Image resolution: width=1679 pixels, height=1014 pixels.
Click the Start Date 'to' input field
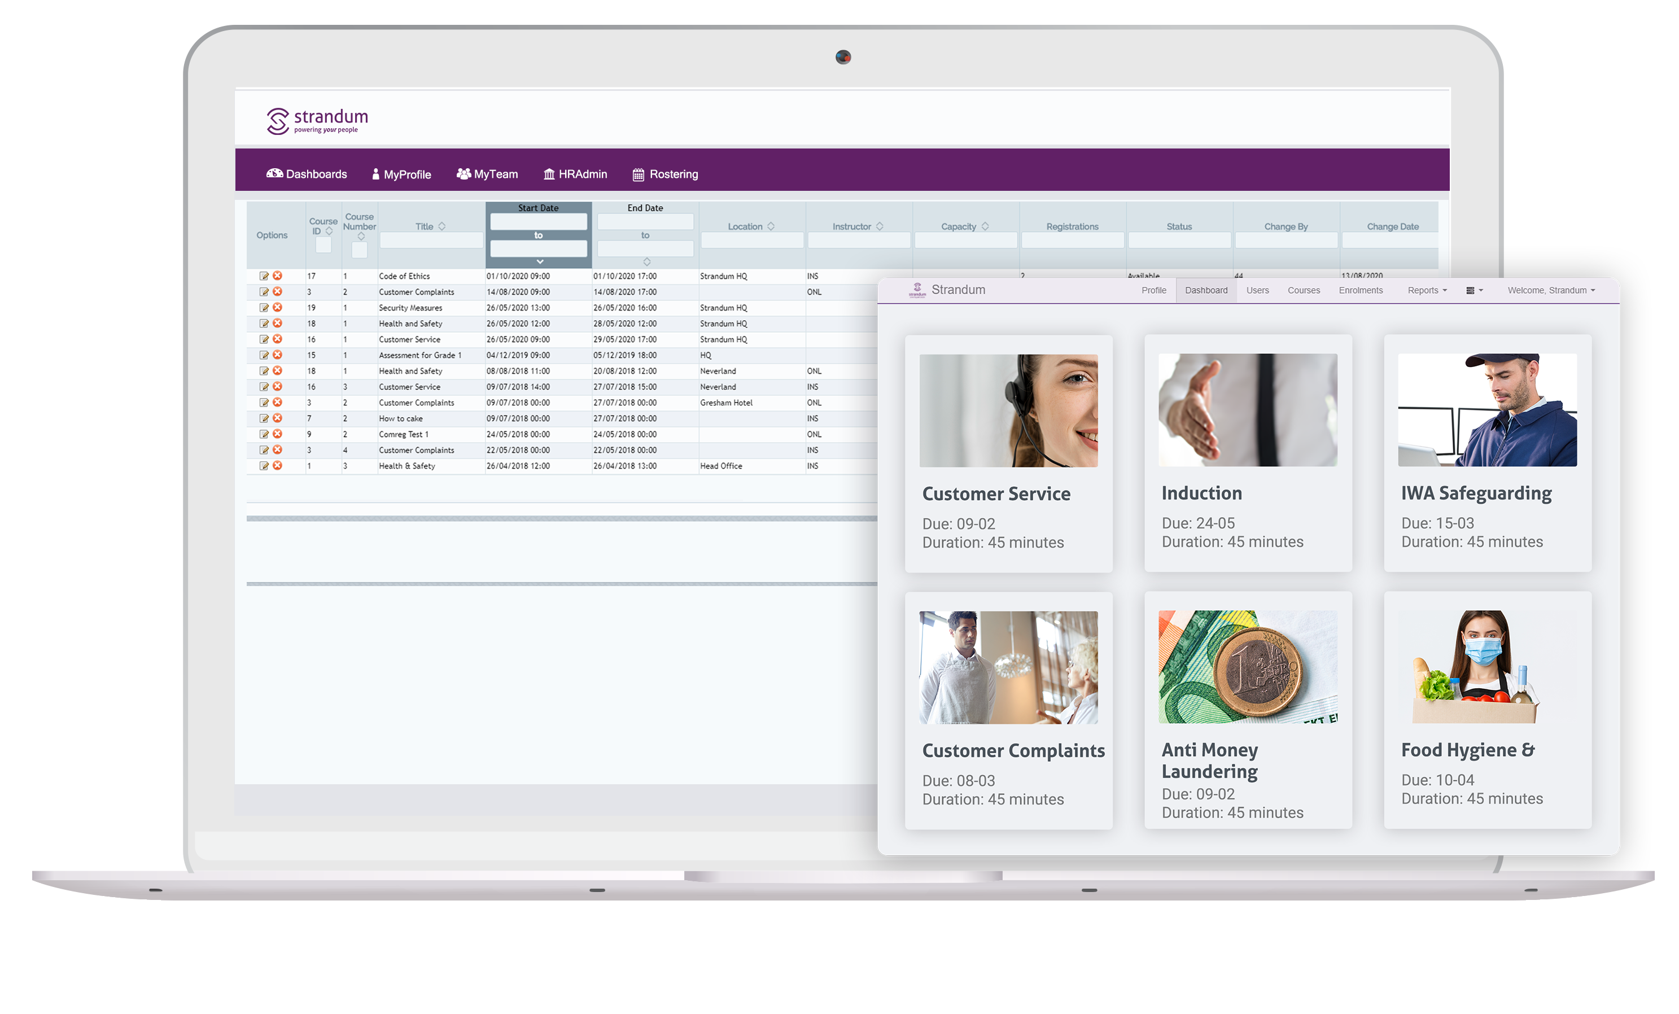coord(539,252)
